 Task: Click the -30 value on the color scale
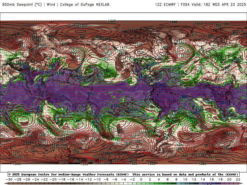pyautogui.click(x=9, y=179)
